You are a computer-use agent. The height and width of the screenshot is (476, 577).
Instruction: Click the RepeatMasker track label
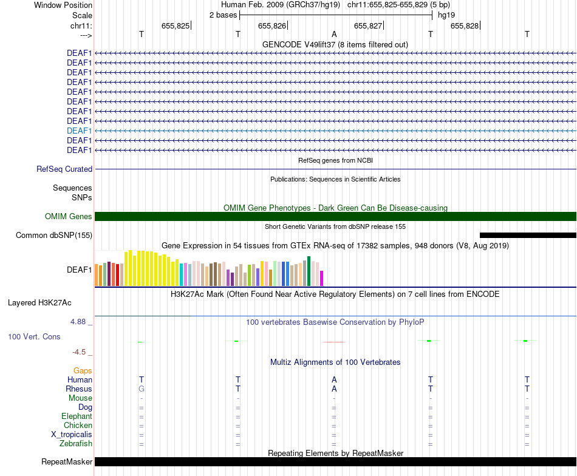click(x=67, y=461)
